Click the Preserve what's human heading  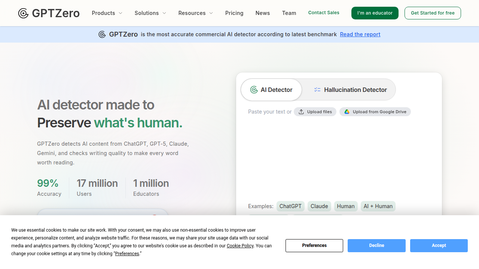coord(110,123)
